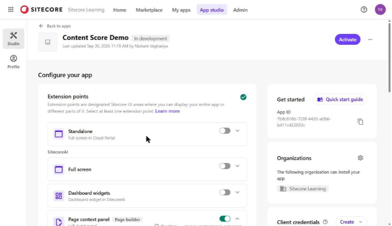392x226 pixels.
Task: Open the Create credentials dropdown
Action: click(x=351, y=222)
